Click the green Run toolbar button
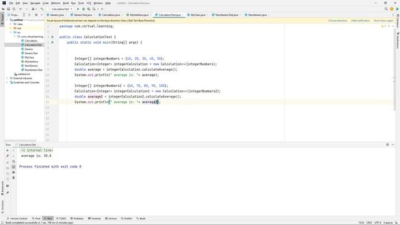Screen dimensions: 400x225 tap(78, 9)
